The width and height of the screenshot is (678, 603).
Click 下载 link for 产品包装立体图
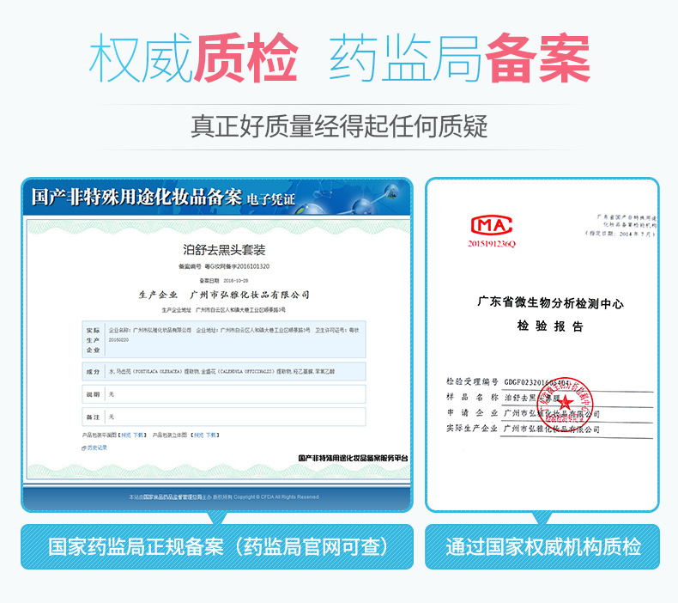(x=212, y=435)
